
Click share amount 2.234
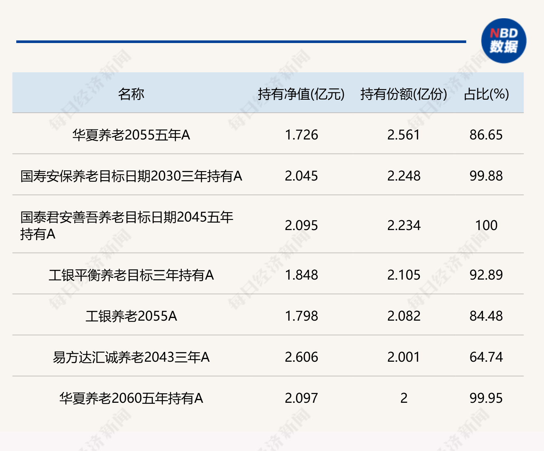[404, 225]
